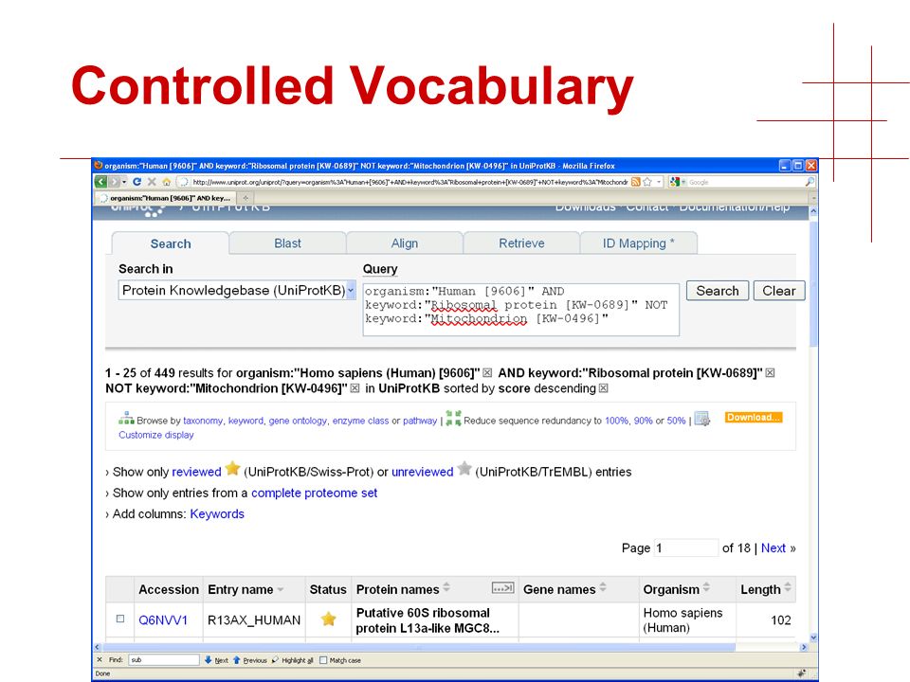This screenshot has height=682, width=910.
Task: Open accession Q6NVV1 entry
Action: pyautogui.click(x=162, y=619)
